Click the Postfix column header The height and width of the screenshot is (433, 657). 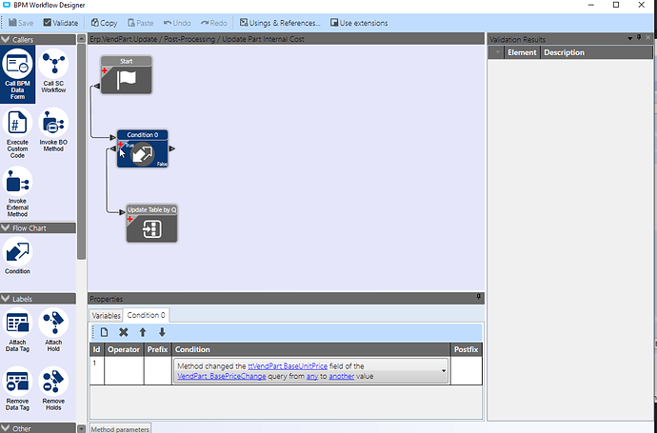[x=466, y=349]
